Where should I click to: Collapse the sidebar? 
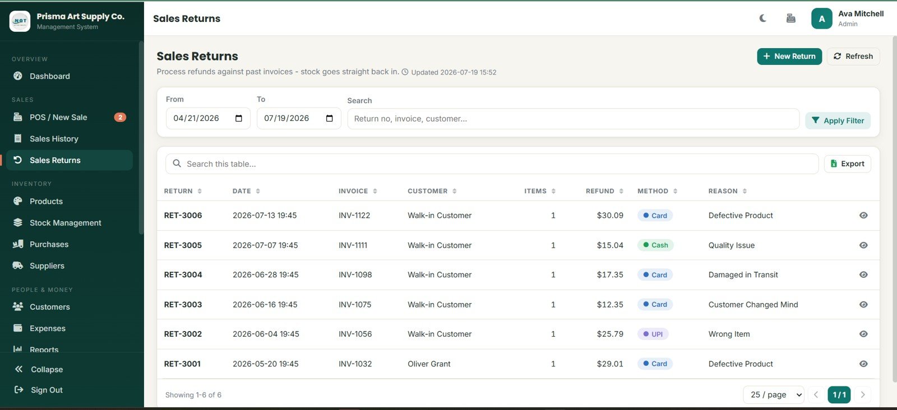point(39,370)
